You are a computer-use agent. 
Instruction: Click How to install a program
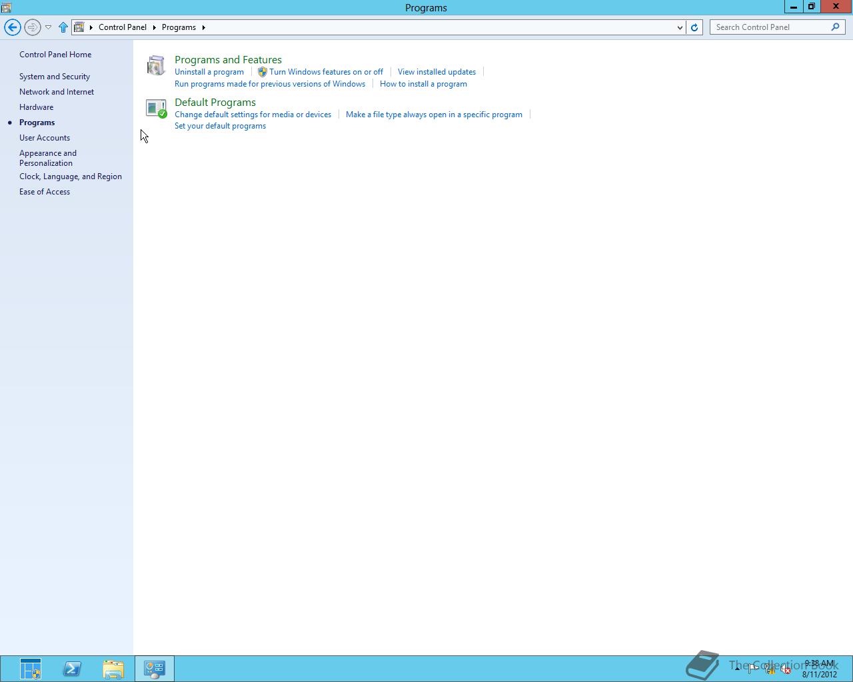423,84
